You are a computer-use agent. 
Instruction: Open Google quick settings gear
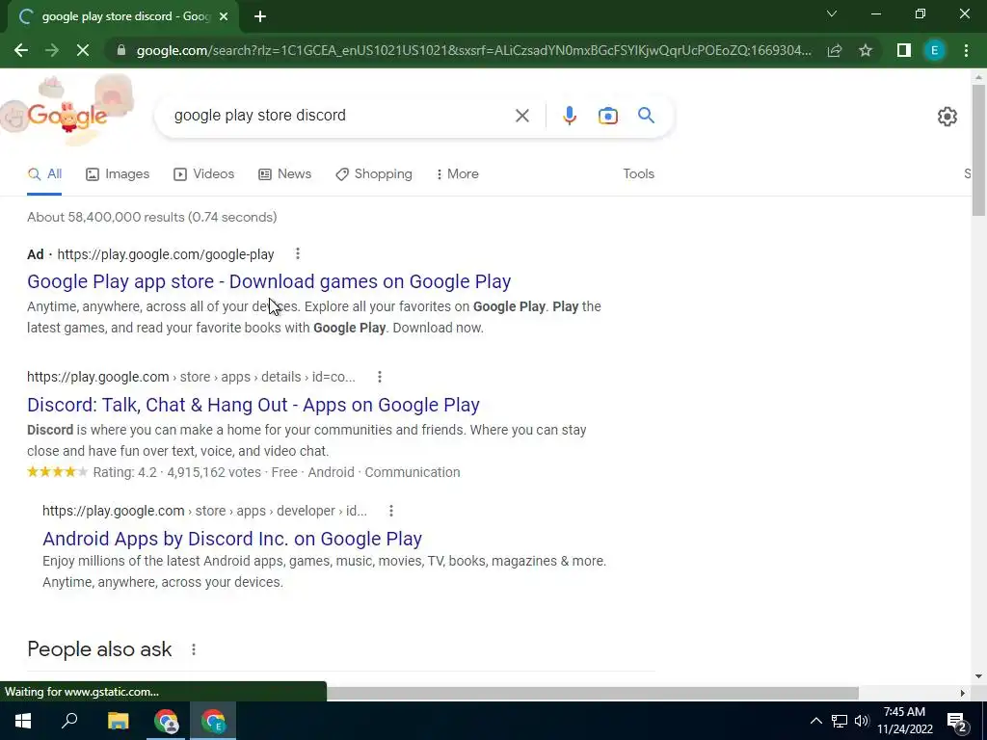coord(947,117)
